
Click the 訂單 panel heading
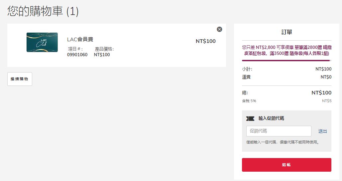[286, 32]
